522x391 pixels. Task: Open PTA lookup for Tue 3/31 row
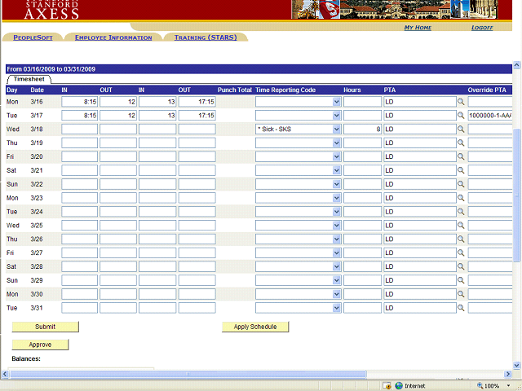461,308
